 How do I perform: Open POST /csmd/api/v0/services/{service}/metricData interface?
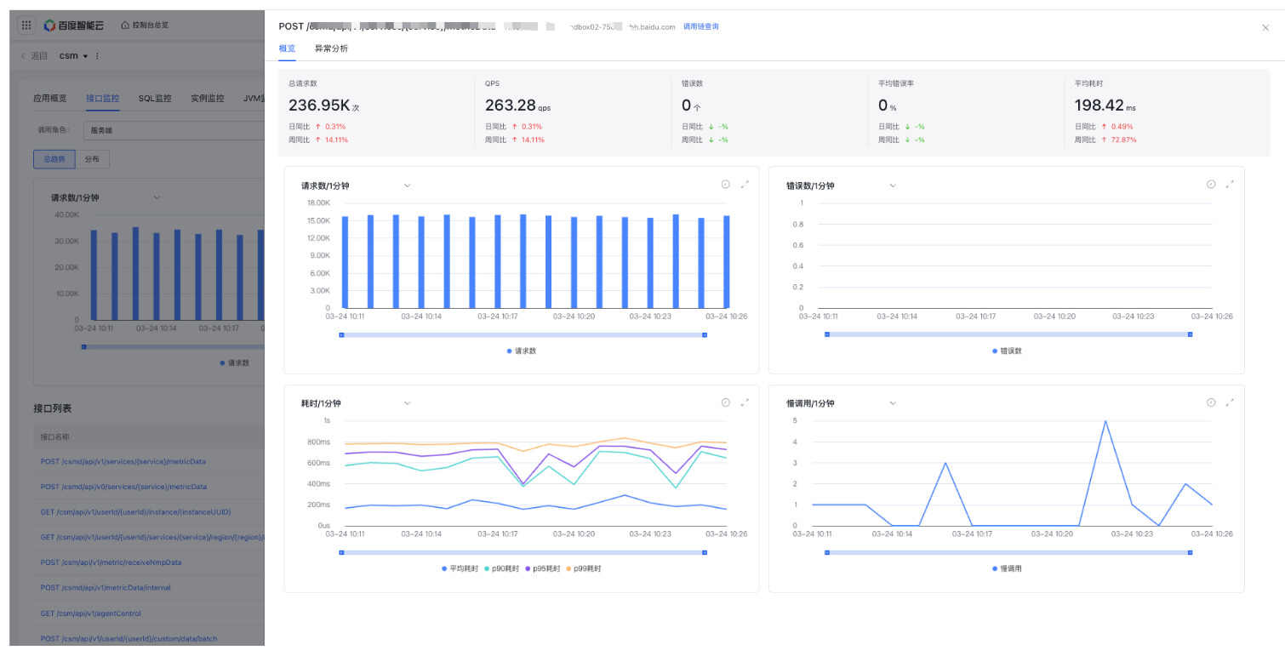pyautogui.click(x=123, y=487)
